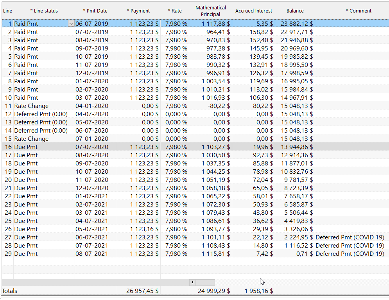Screen dimensions: 389x300
Task: Click accrued interest 19,96 $ on line 16
Action: 263,147
